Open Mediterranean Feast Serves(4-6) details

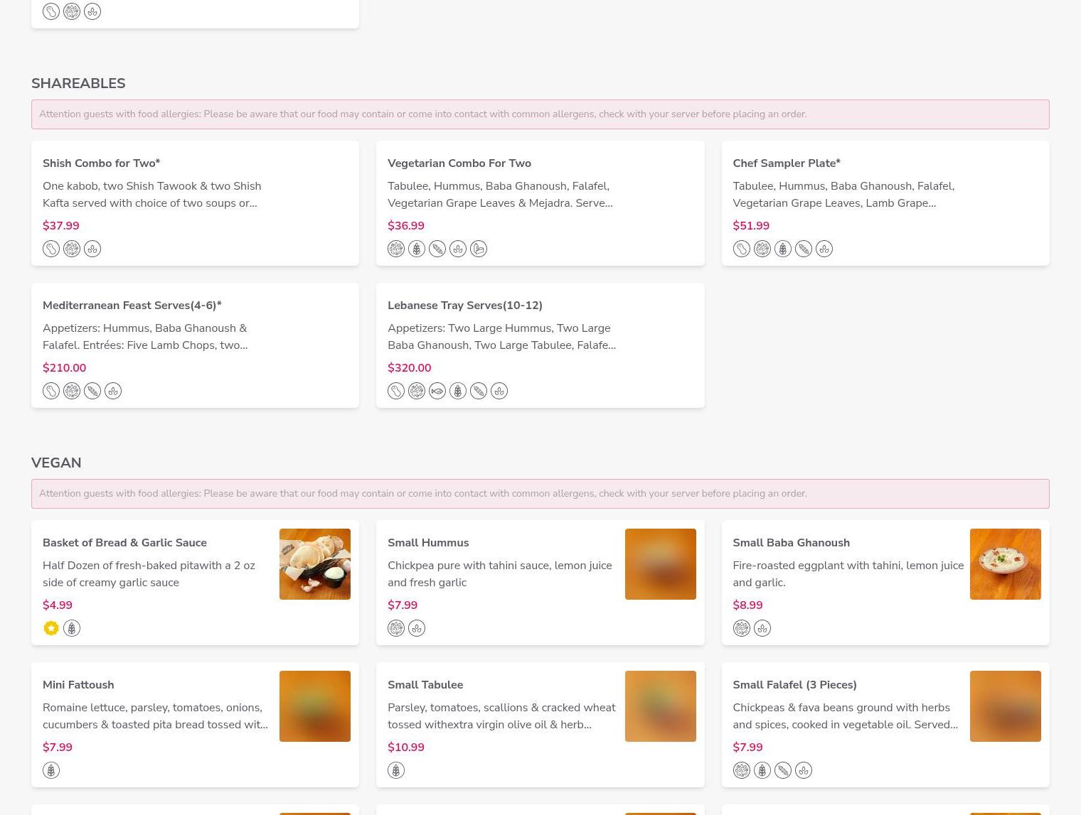click(x=132, y=306)
